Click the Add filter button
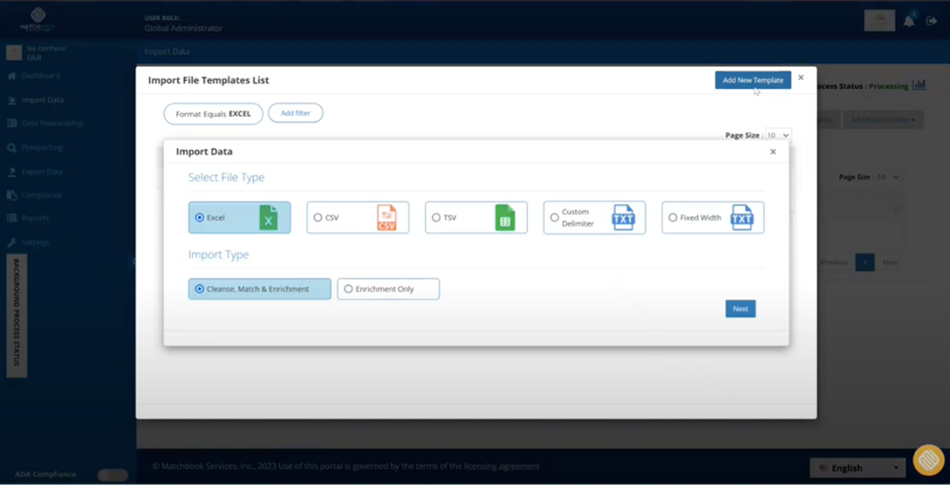950x488 pixels. pos(295,113)
